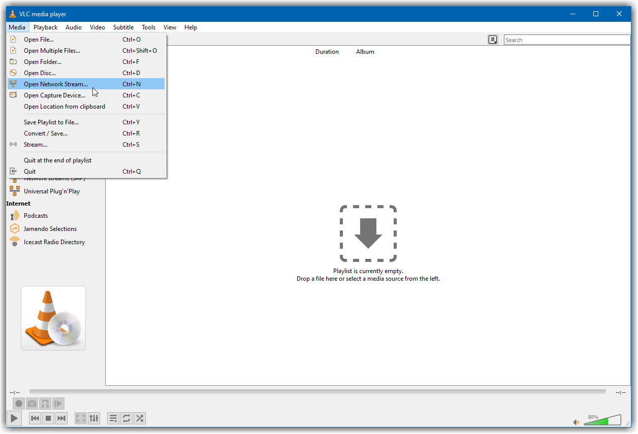Change the playlist view mode icon
Image resolution: width=638 pixels, height=434 pixels.
click(493, 40)
